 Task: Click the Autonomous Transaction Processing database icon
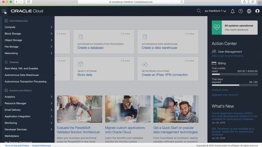tap(81, 37)
